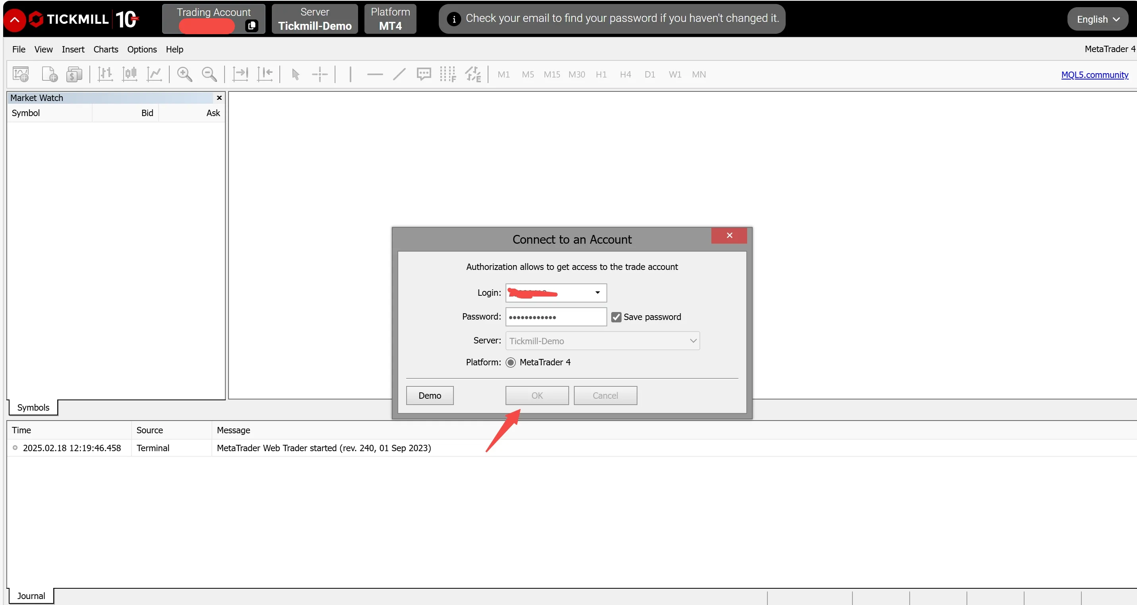Screen dimensions: 1137x605
Task: Click the Cancel button in dialog
Action: [605, 396]
